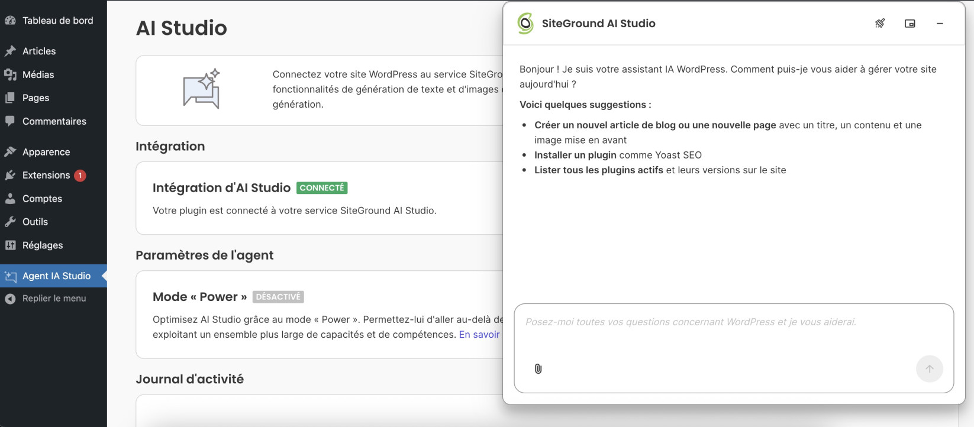
Task: Click the Commentaires bubble icon
Action: click(10, 121)
